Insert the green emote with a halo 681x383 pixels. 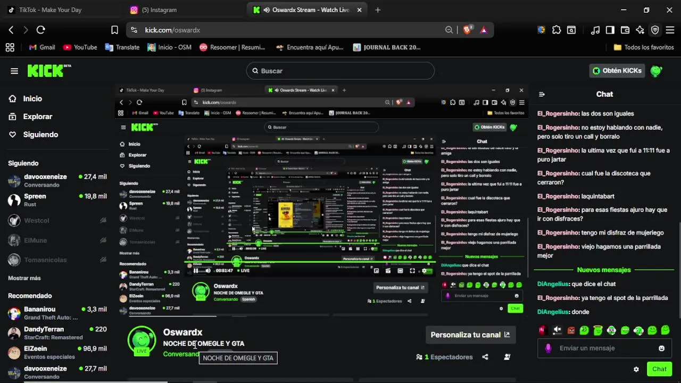coord(597,330)
